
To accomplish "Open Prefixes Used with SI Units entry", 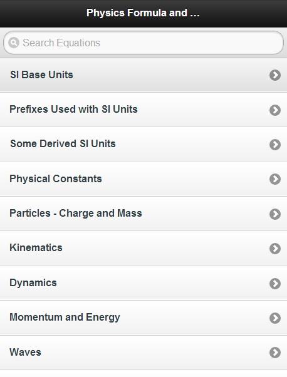I will [x=143, y=110].
